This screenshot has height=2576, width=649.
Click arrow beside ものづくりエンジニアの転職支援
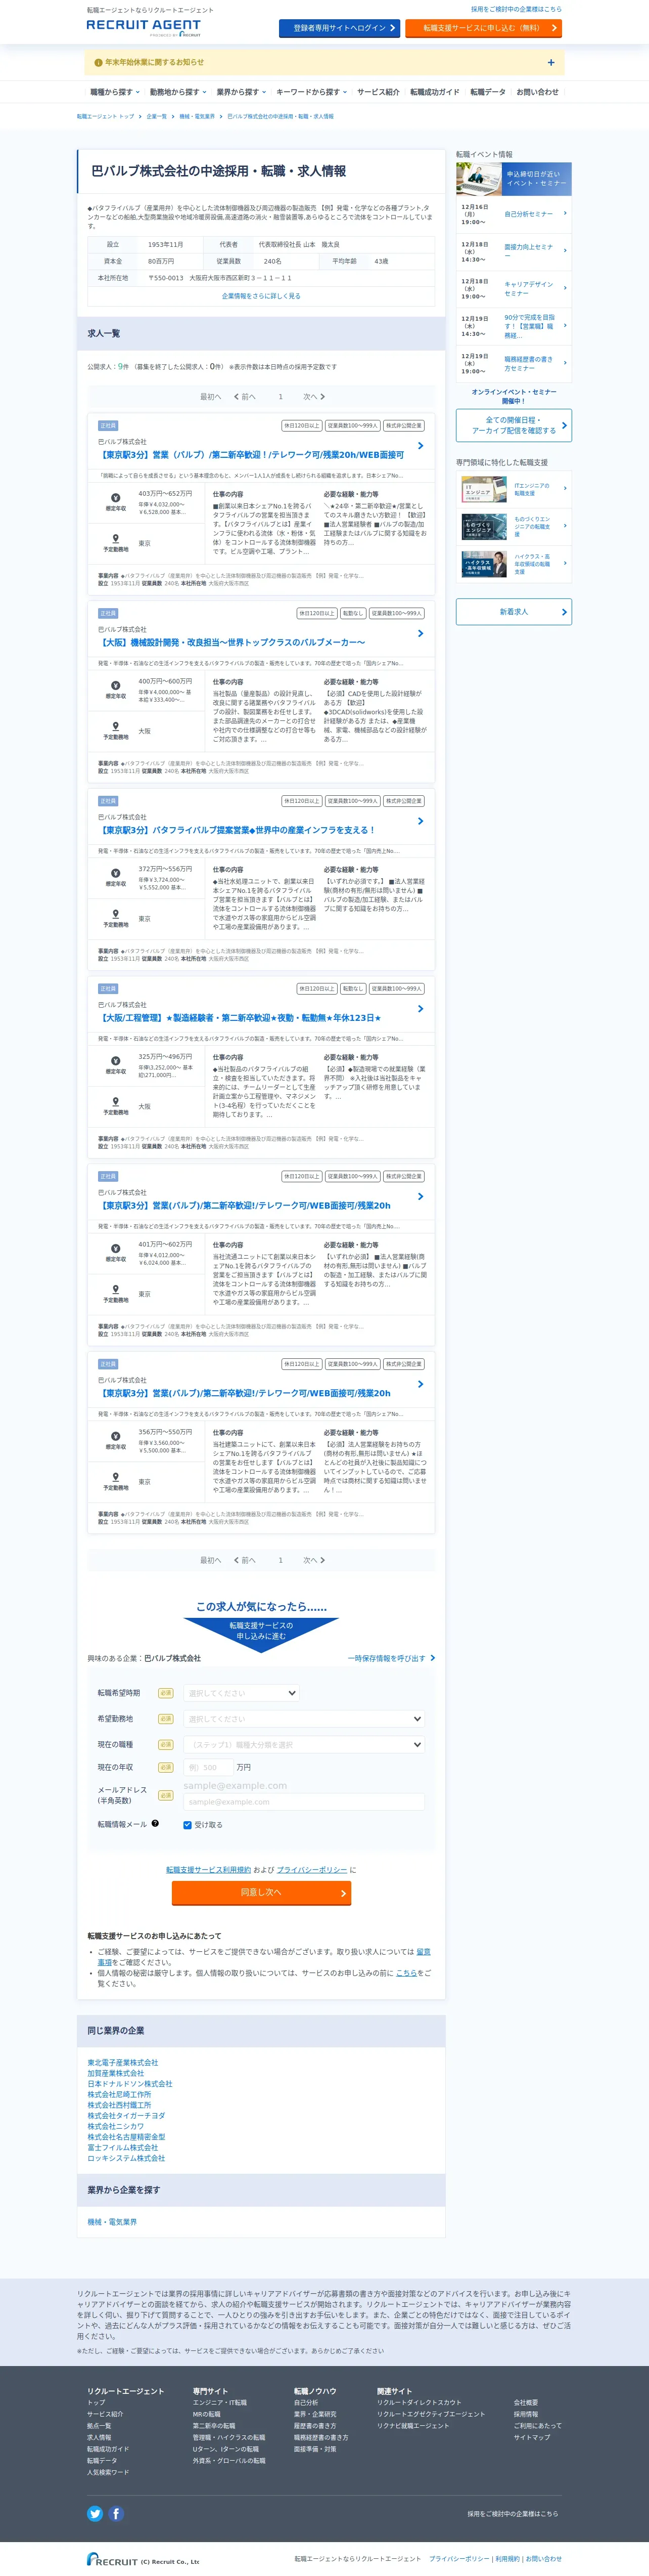tap(565, 525)
